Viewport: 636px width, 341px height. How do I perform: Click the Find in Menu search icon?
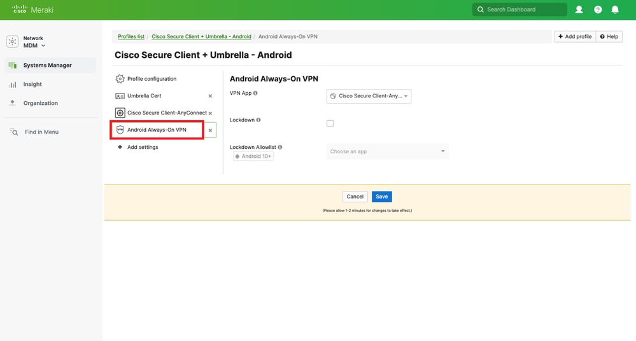[x=13, y=132]
